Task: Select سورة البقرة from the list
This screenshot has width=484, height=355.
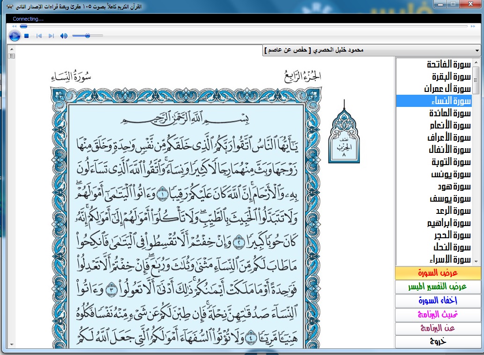Action: pos(434,76)
